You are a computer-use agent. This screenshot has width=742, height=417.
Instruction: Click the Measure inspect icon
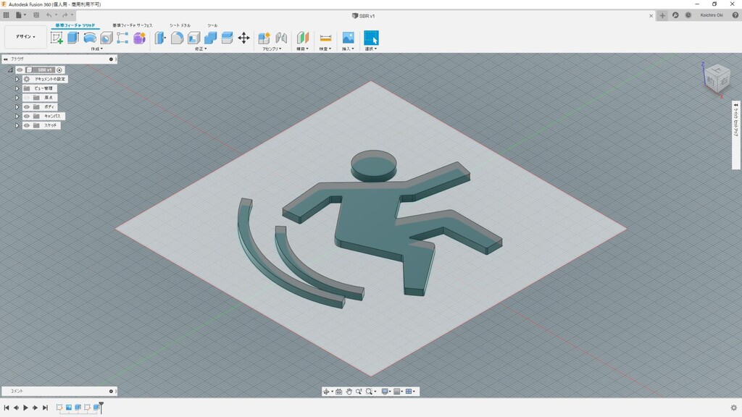[x=325, y=38]
